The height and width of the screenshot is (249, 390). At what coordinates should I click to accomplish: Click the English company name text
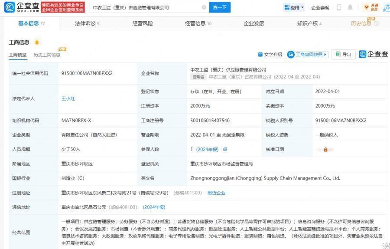[x=265, y=178]
